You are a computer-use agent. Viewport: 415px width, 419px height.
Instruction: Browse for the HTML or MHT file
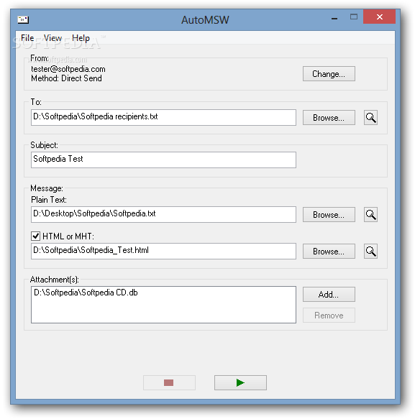pyautogui.click(x=329, y=252)
